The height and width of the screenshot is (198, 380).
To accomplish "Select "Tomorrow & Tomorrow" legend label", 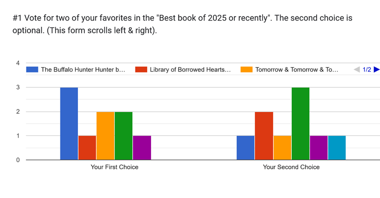I will (x=296, y=70).
